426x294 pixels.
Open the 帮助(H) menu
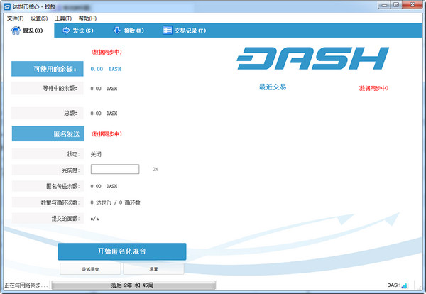tap(87, 18)
